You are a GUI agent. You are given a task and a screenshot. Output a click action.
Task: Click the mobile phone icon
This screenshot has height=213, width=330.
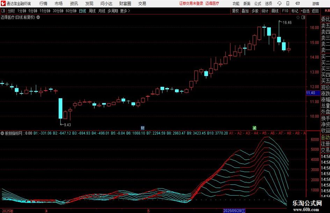288,3
